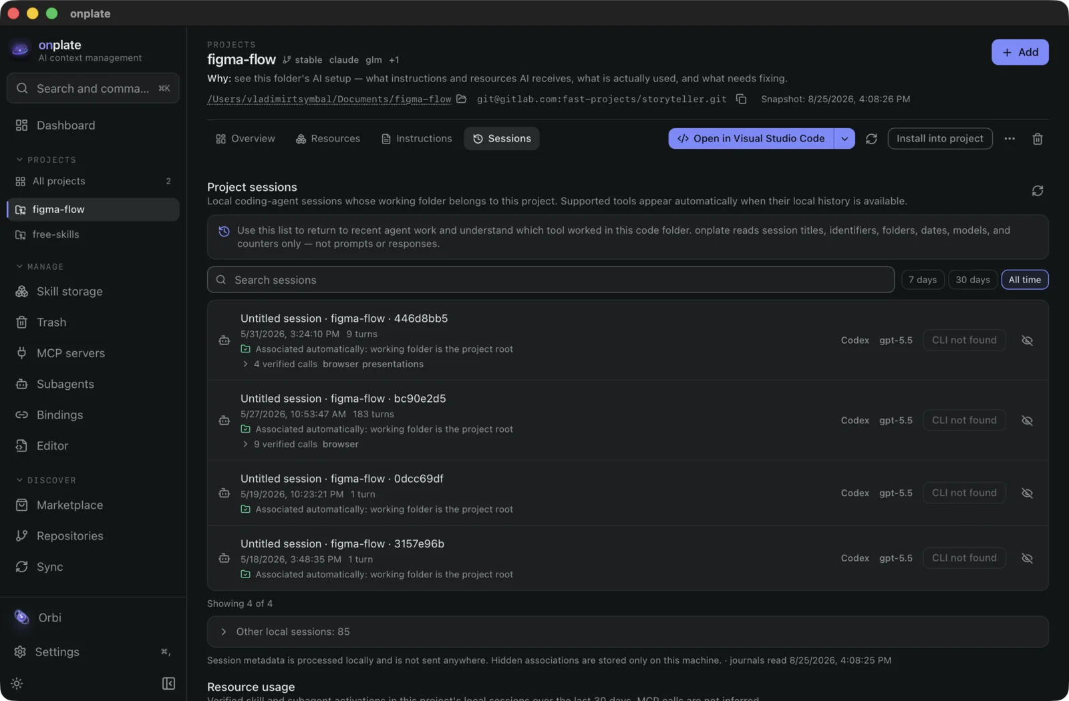Filter sessions to All time
The width and height of the screenshot is (1069, 701).
[1025, 280]
